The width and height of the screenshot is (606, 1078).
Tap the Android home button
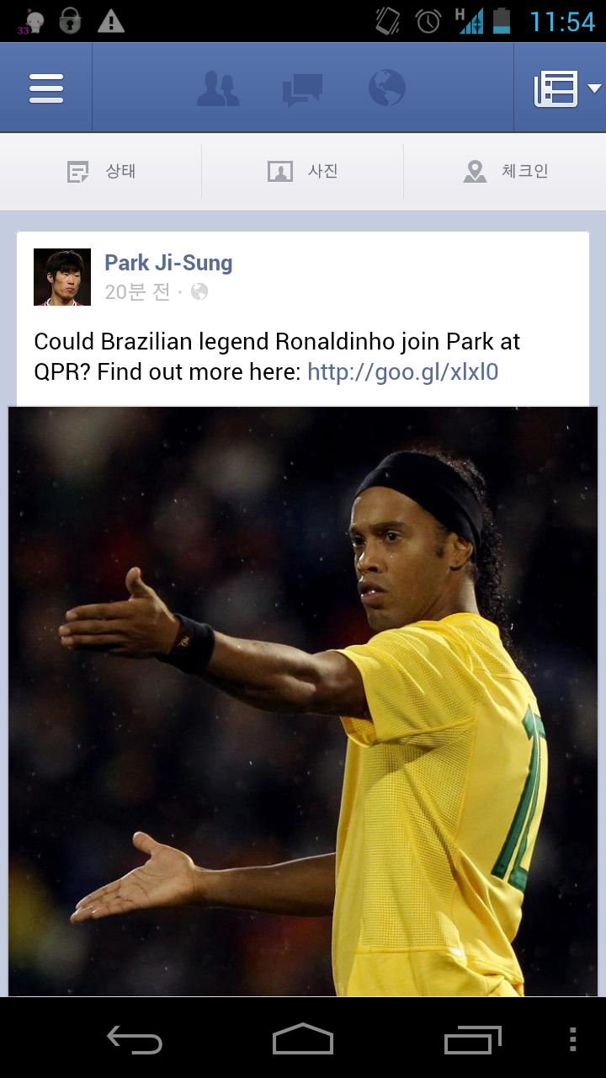[303, 1039]
